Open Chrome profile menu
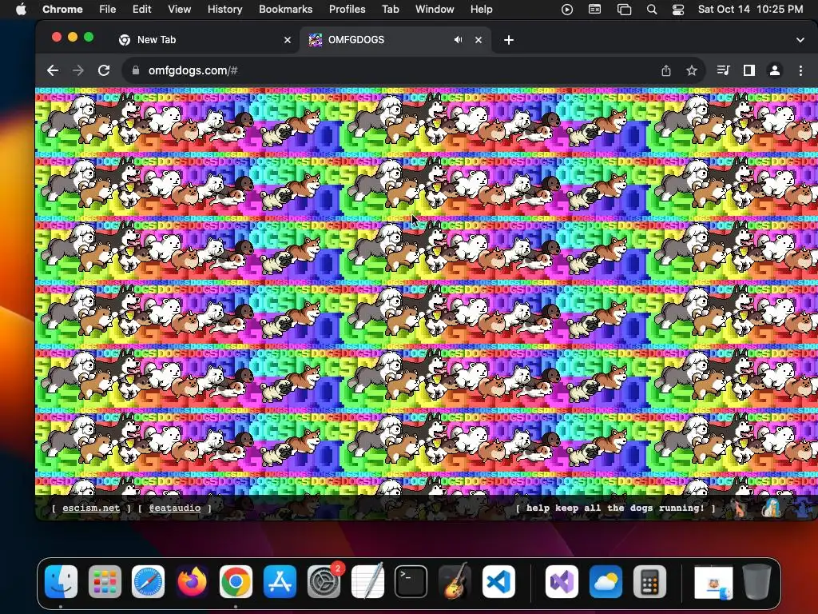The height and width of the screenshot is (614, 818). 775,70
